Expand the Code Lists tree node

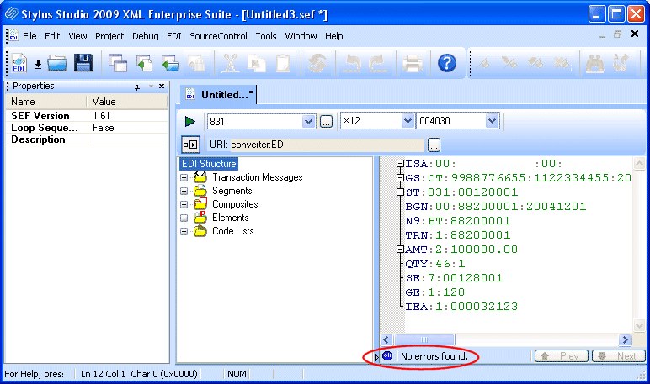184,231
